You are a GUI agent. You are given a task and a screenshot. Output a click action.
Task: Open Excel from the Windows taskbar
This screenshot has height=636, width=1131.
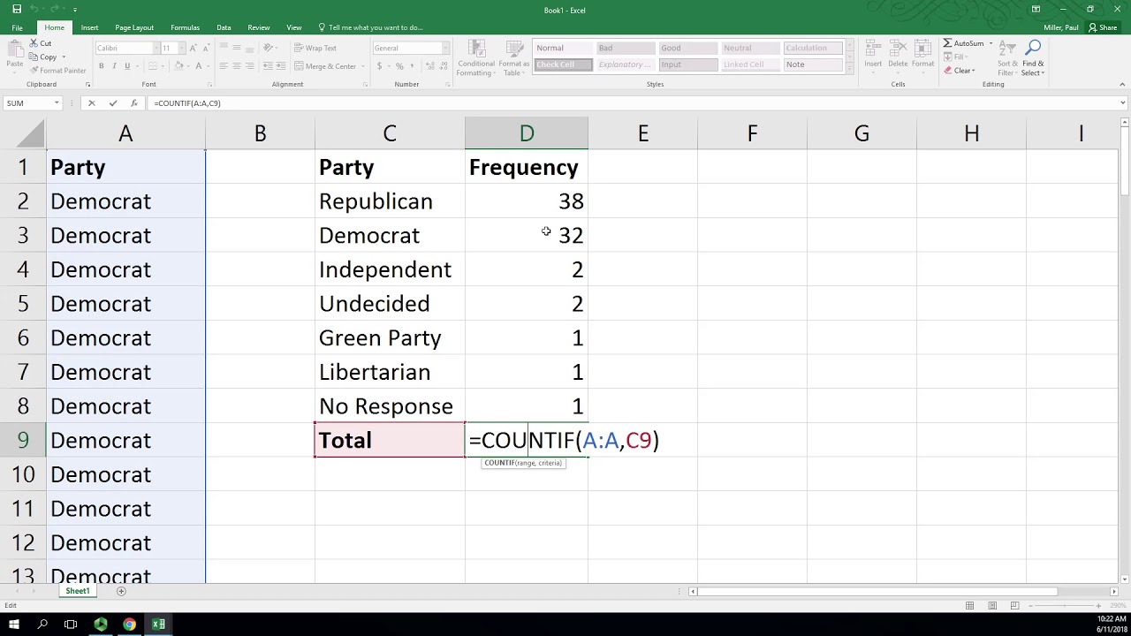pos(158,625)
